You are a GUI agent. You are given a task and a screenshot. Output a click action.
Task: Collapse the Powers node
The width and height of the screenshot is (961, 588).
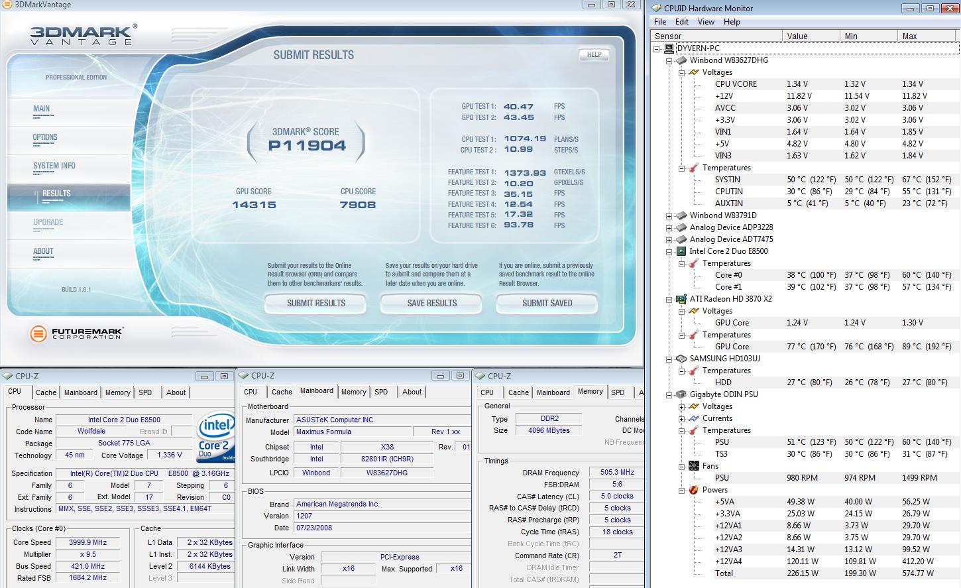pyautogui.click(x=681, y=490)
